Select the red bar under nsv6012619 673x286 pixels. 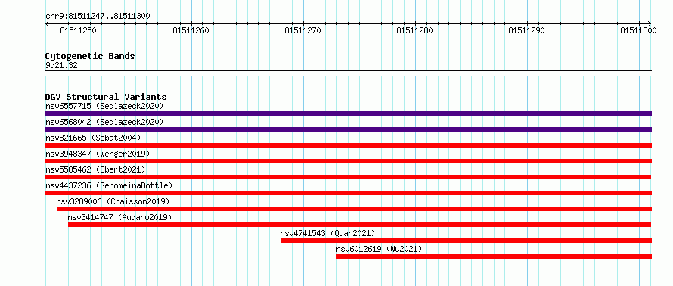click(x=494, y=256)
